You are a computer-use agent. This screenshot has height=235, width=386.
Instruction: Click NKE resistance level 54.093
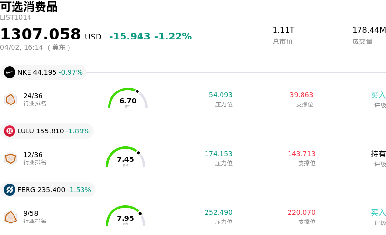point(221,95)
